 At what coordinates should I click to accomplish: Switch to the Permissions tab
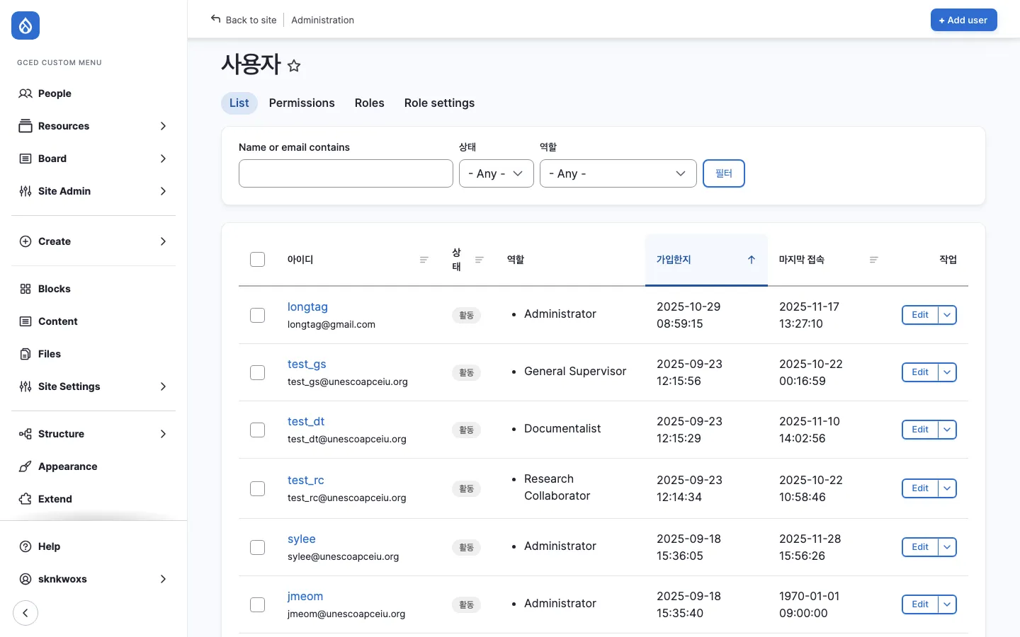click(302, 103)
